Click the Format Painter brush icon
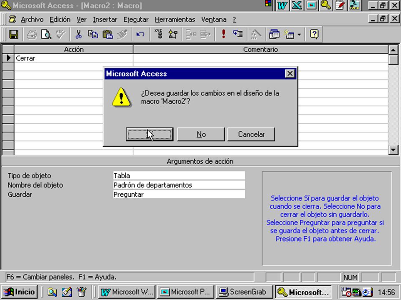This screenshot has height=300, width=401. (122, 34)
